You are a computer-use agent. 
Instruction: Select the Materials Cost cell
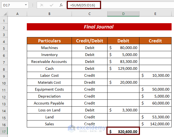tap(49, 82)
